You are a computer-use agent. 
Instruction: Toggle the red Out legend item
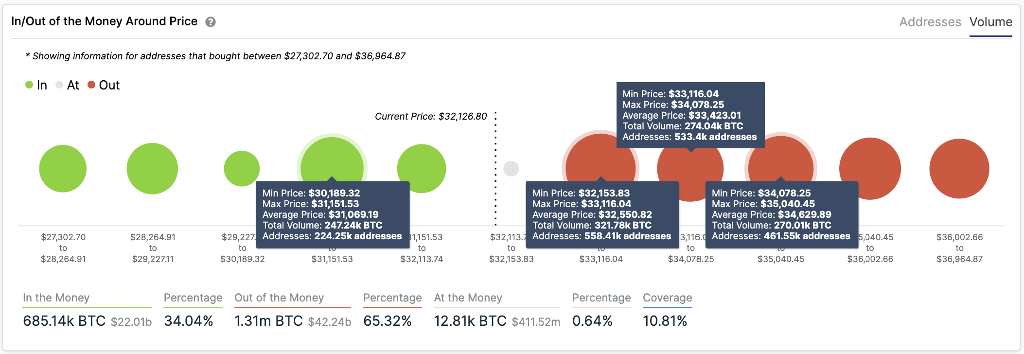(x=104, y=85)
